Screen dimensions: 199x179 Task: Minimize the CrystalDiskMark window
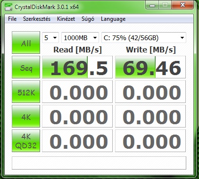pyautogui.click(x=152, y=5)
